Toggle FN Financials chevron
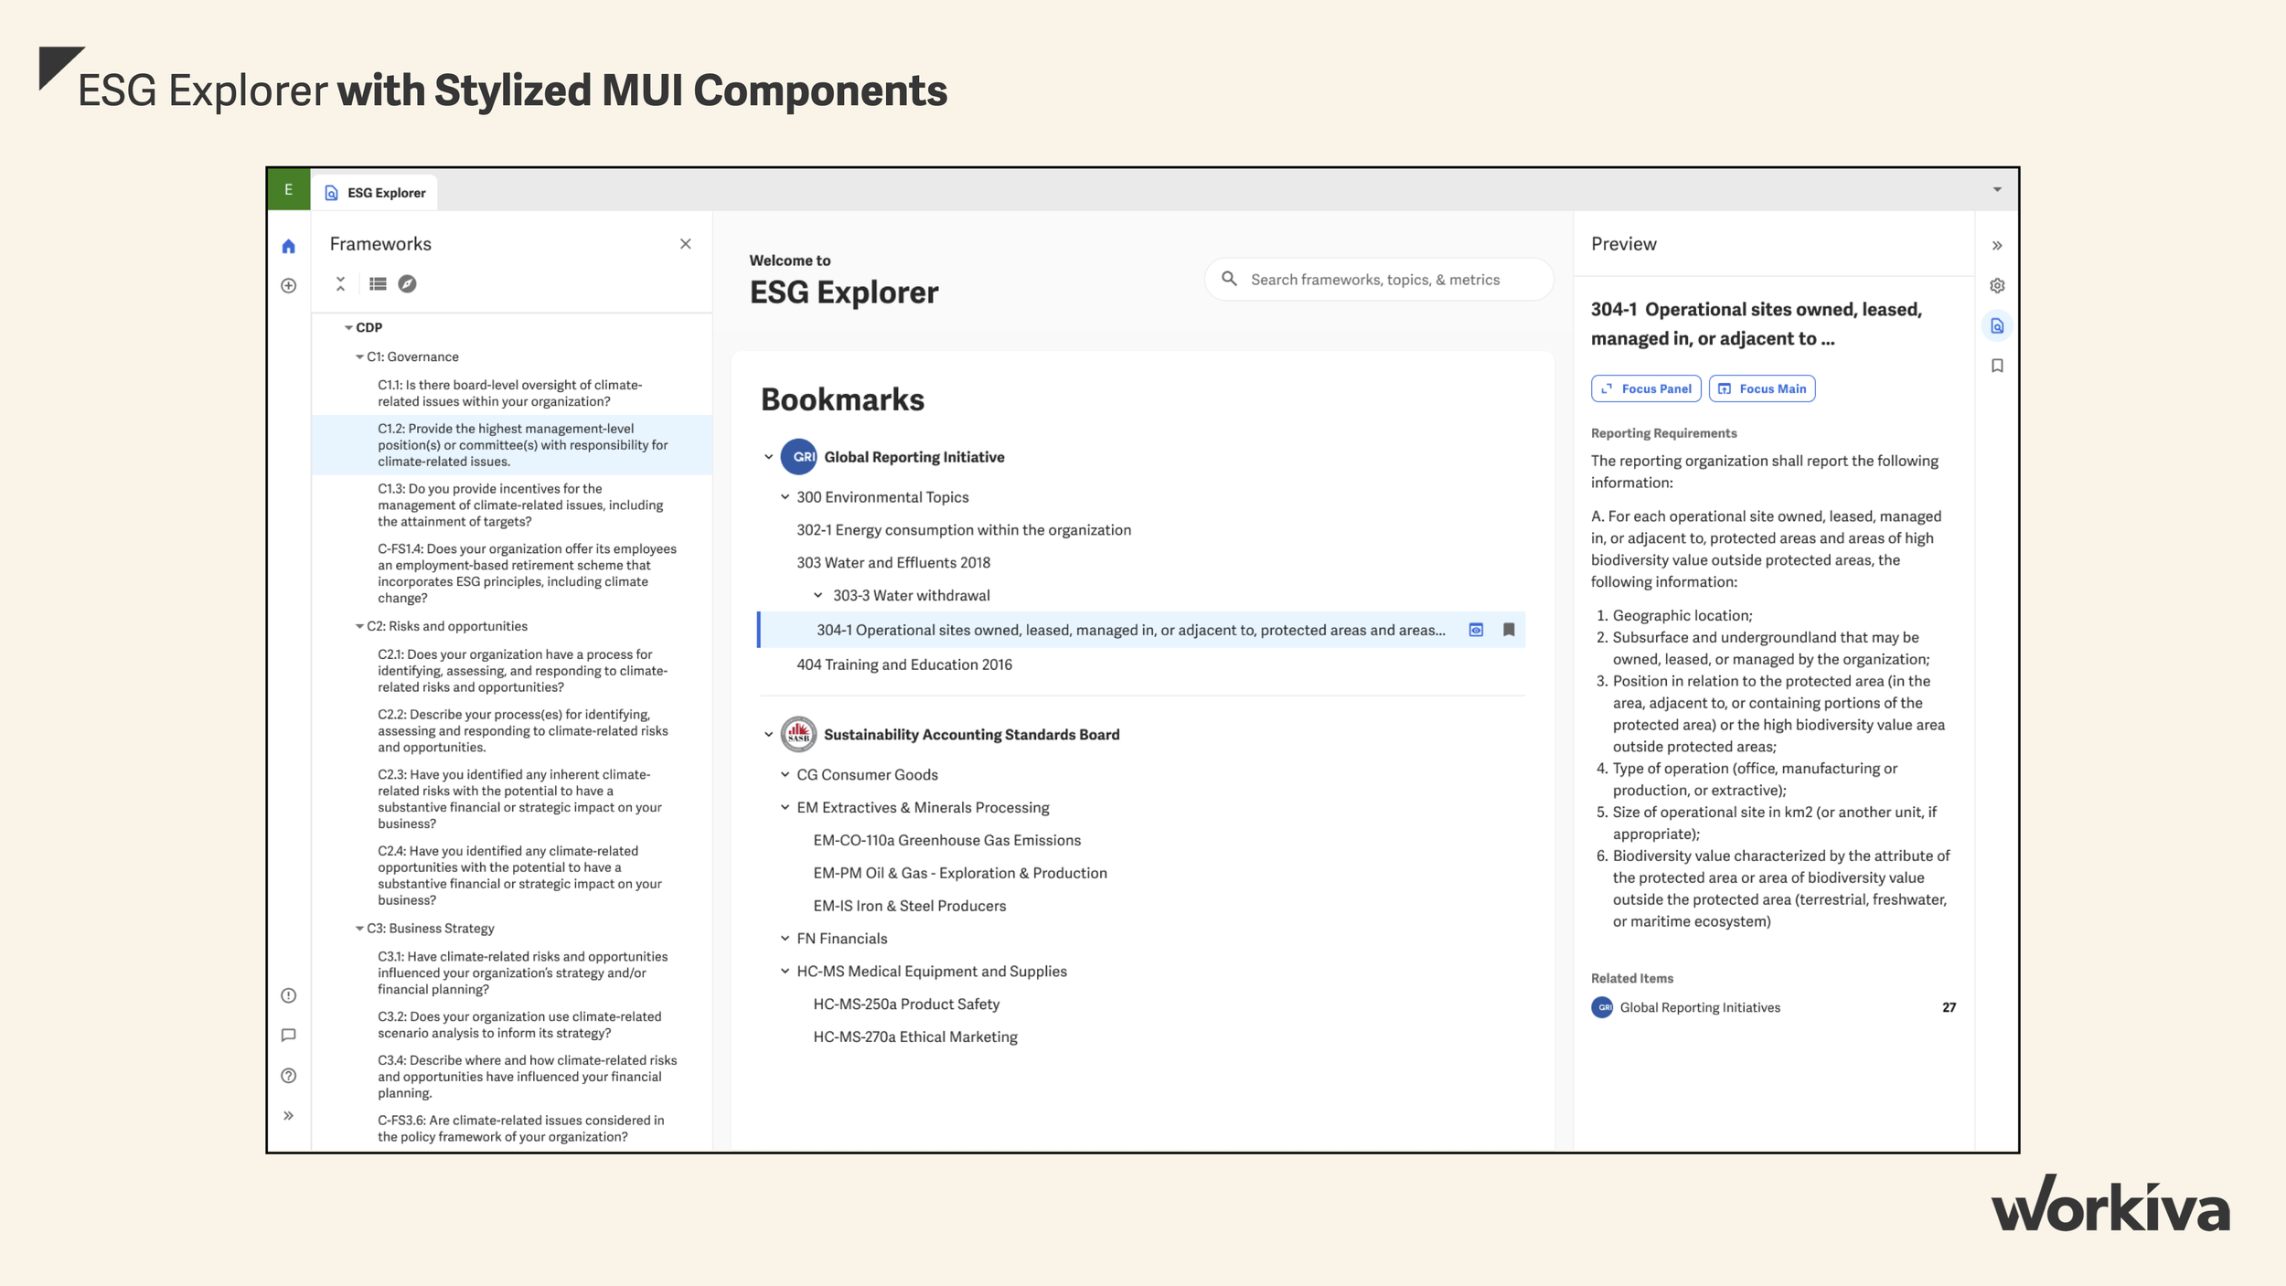2286x1286 pixels. click(x=785, y=939)
